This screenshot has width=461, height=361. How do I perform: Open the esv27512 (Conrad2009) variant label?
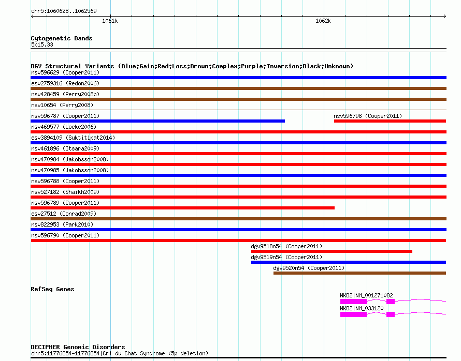pos(64,214)
